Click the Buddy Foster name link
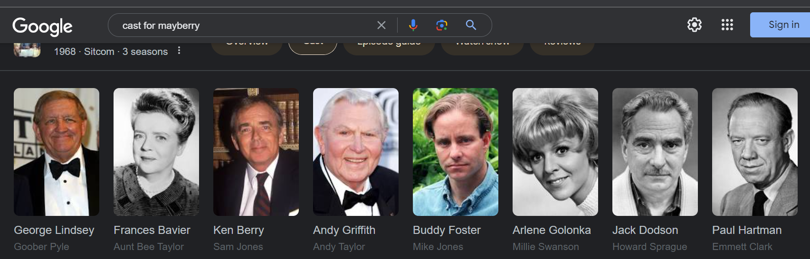This screenshot has width=810, height=259. pyautogui.click(x=447, y=230)
